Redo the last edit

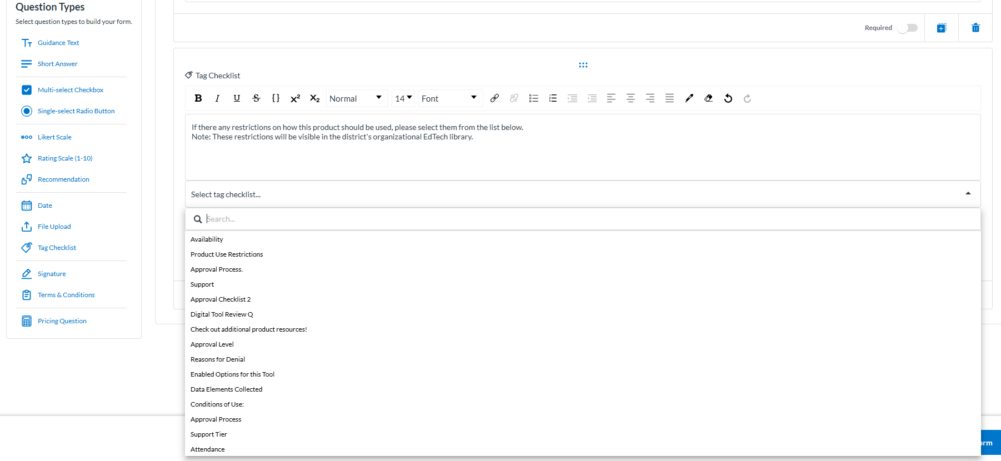click(x=747, y=98)
